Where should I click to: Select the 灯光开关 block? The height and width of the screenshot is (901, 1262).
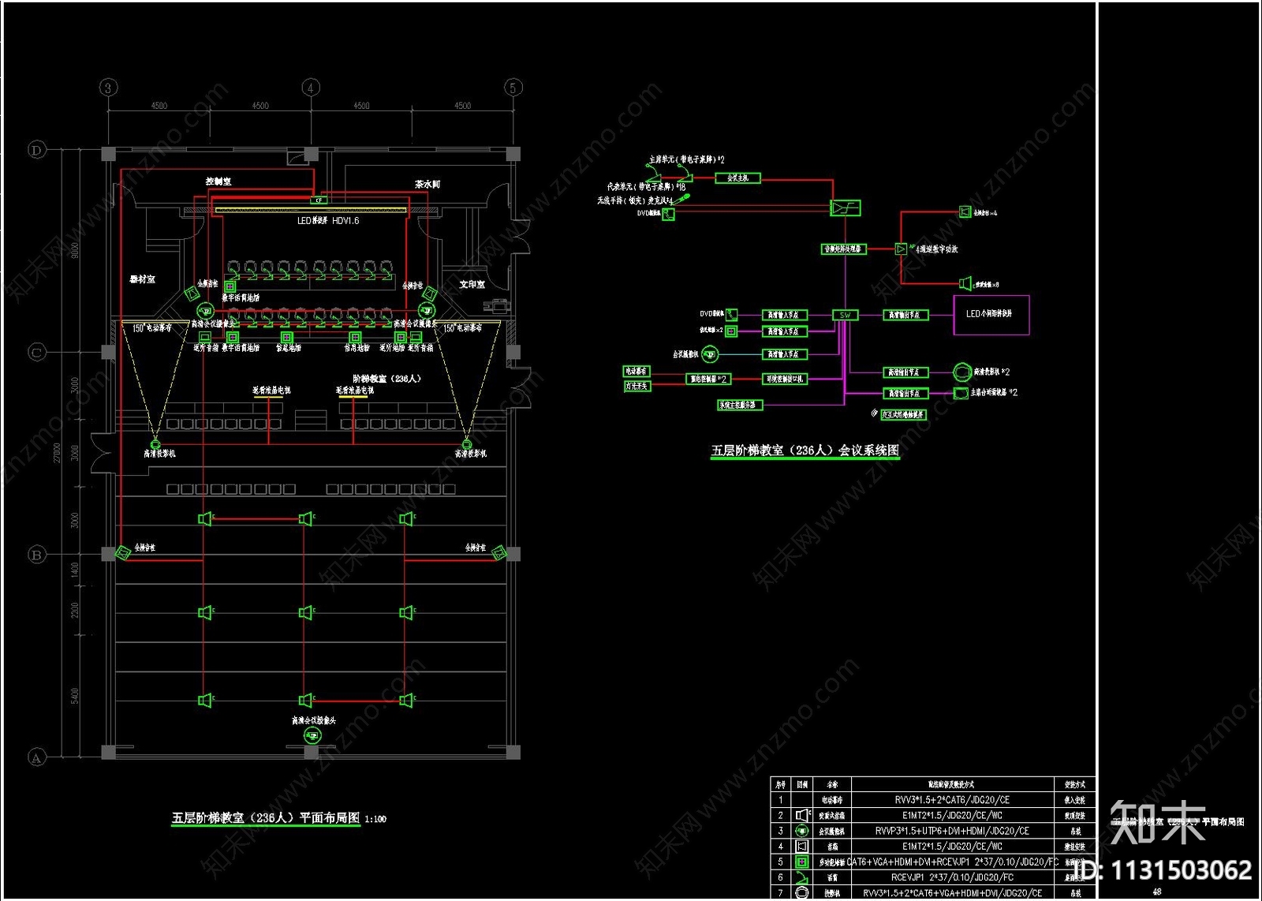coord(637,386)
